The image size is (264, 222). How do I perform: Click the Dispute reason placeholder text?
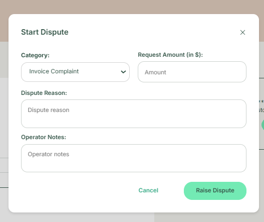[49, 110]
